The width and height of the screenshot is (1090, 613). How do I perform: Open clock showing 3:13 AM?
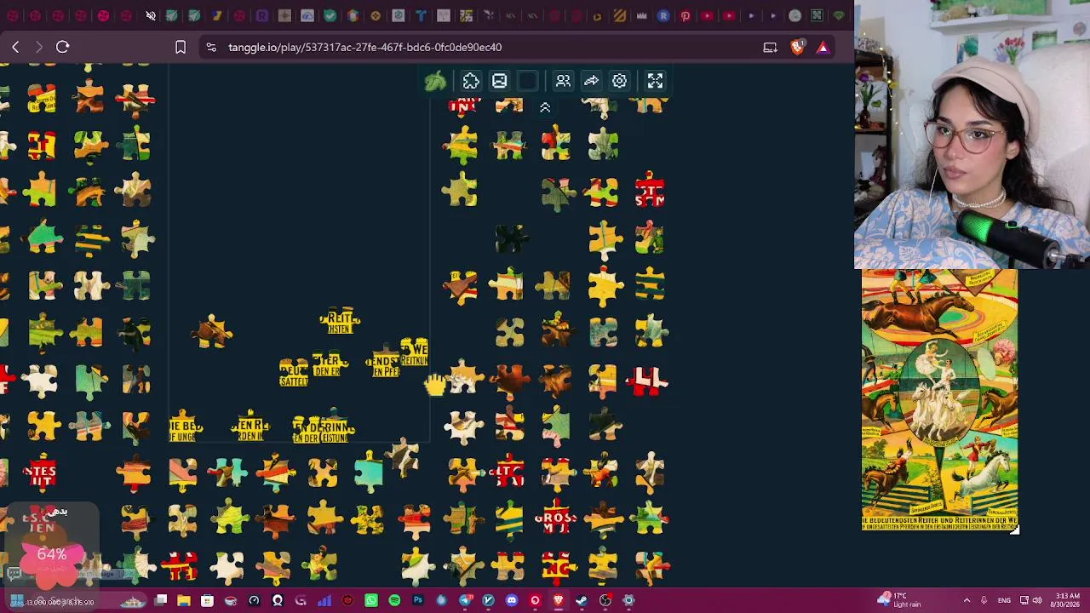(x=1064, y=600)
